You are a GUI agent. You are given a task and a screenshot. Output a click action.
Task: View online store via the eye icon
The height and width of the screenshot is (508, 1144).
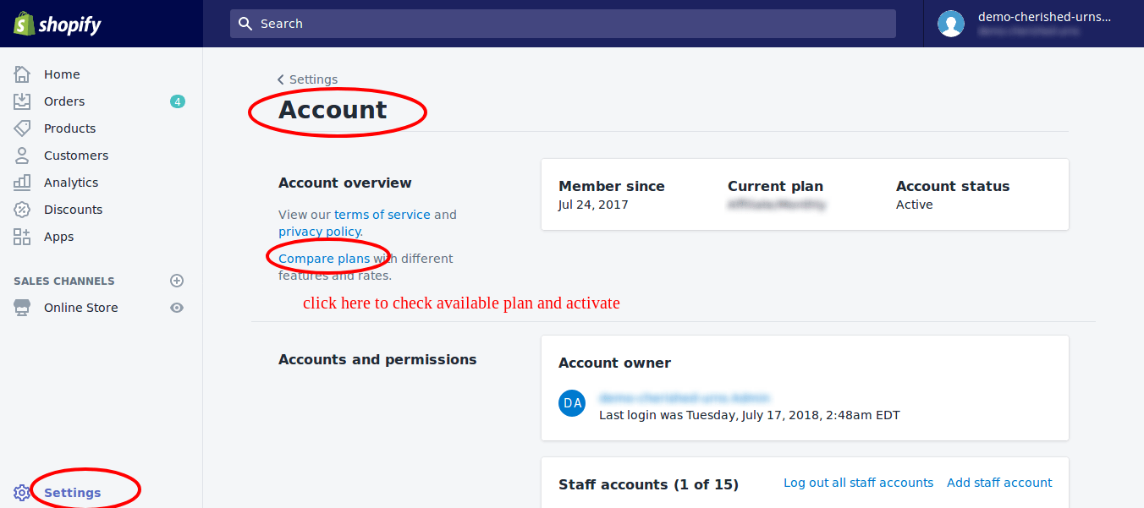click(177, 308)
